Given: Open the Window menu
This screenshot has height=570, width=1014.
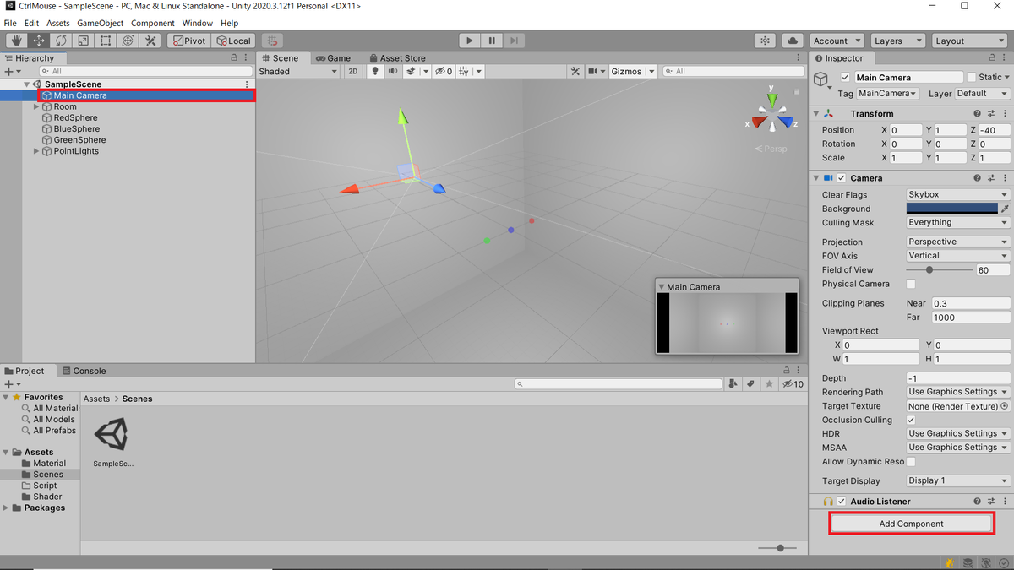Looking at the screenshot, I should 198,23.
